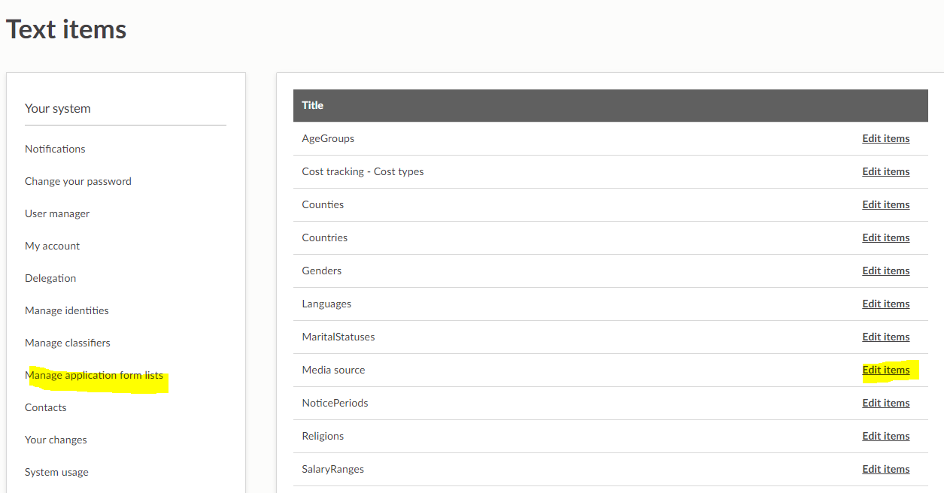Edit items for Languages

885,304
